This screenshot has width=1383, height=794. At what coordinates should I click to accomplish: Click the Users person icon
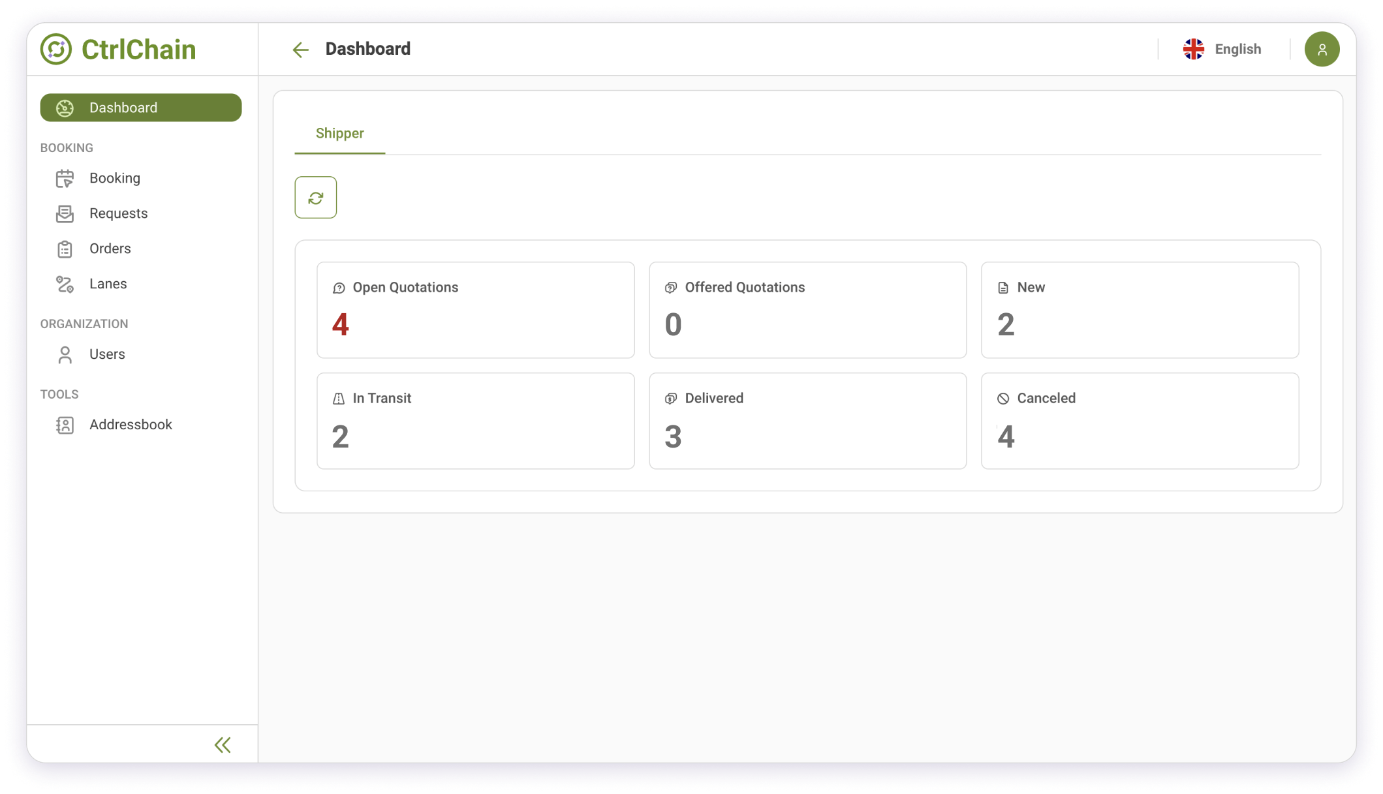coord(65,354)
